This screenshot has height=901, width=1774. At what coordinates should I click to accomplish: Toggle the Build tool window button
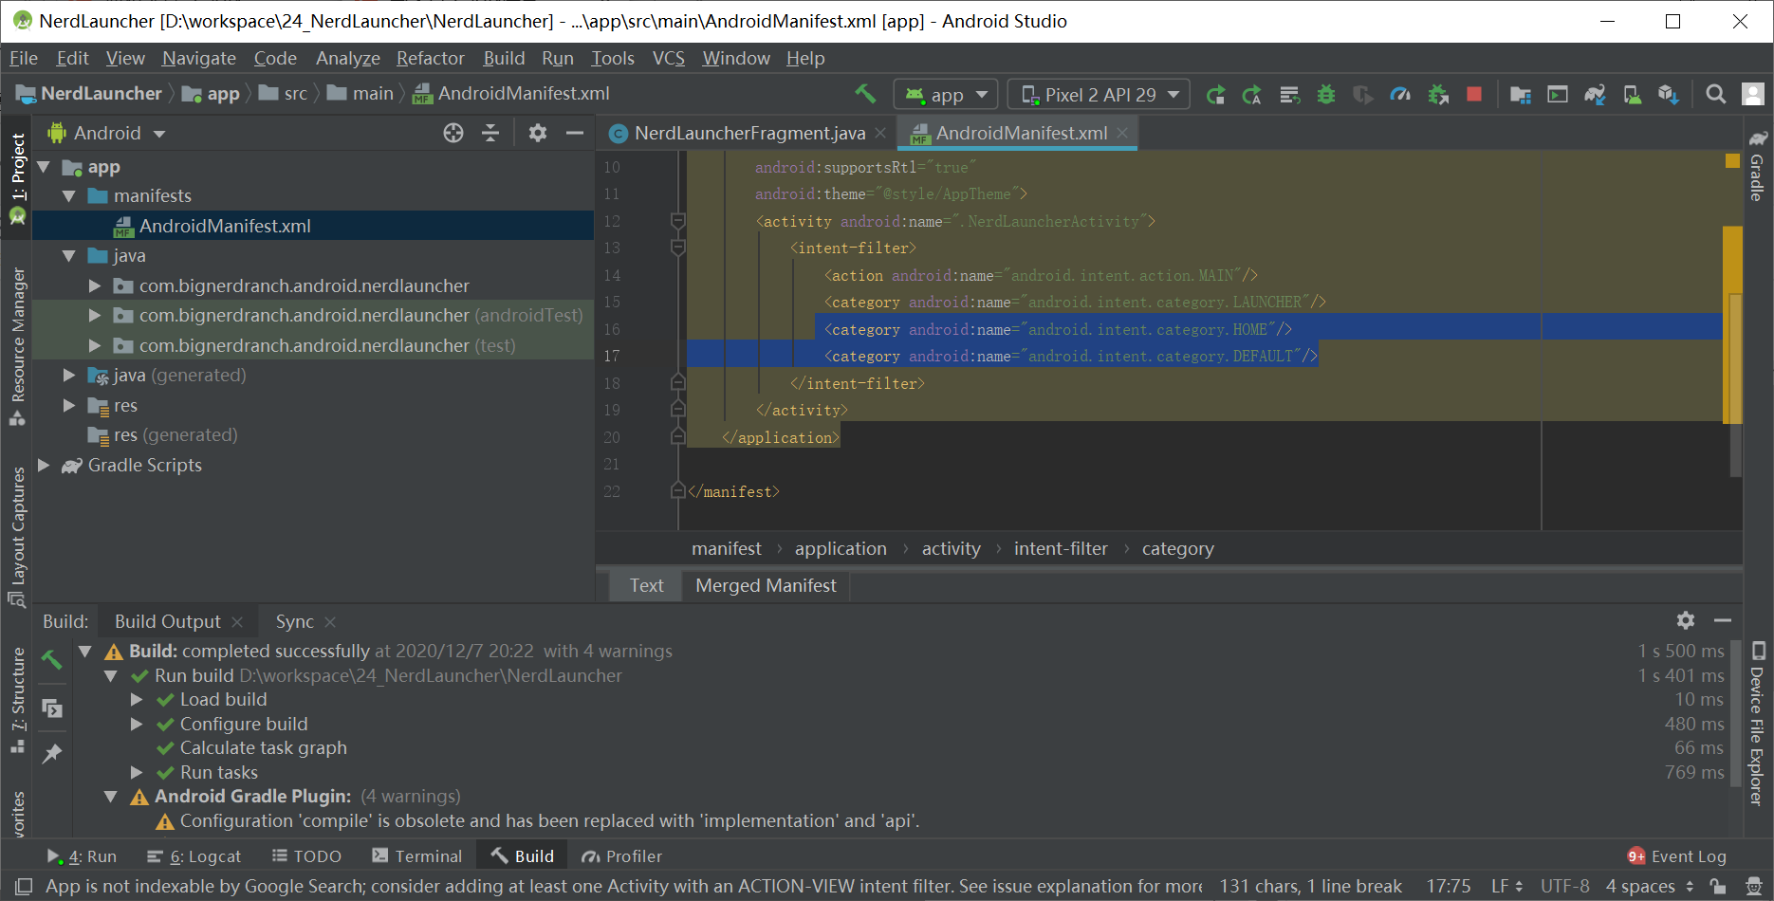(x=523, y=855)
